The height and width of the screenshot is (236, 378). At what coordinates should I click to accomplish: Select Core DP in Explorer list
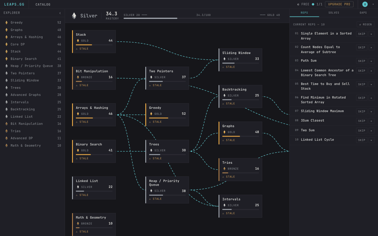[x=32, y=44]
